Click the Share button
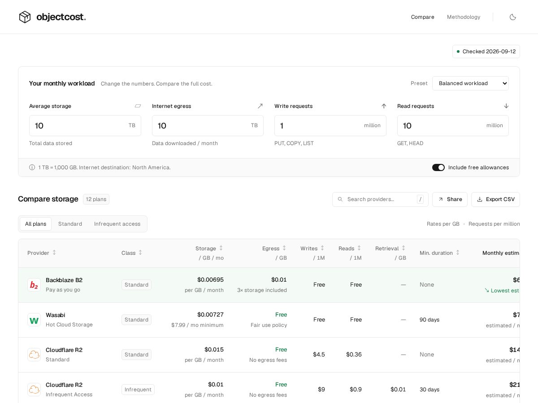This screenshot has height=403, width=538. 450,199
